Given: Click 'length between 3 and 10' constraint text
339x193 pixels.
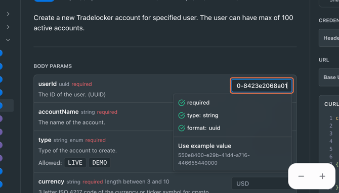Looking at the screenshot, I should 137,182.
